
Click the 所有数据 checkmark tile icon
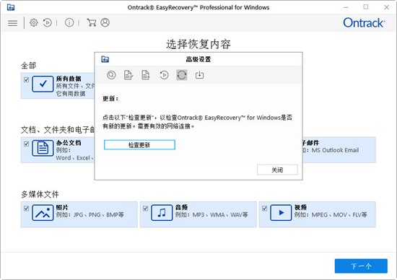[43, 84]
